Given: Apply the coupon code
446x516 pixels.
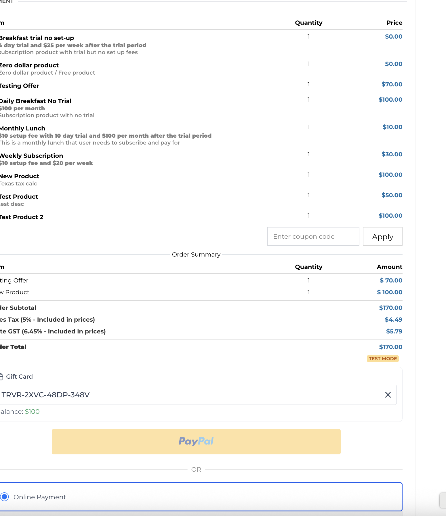Looking at the screenshot, I should [383, 236].
